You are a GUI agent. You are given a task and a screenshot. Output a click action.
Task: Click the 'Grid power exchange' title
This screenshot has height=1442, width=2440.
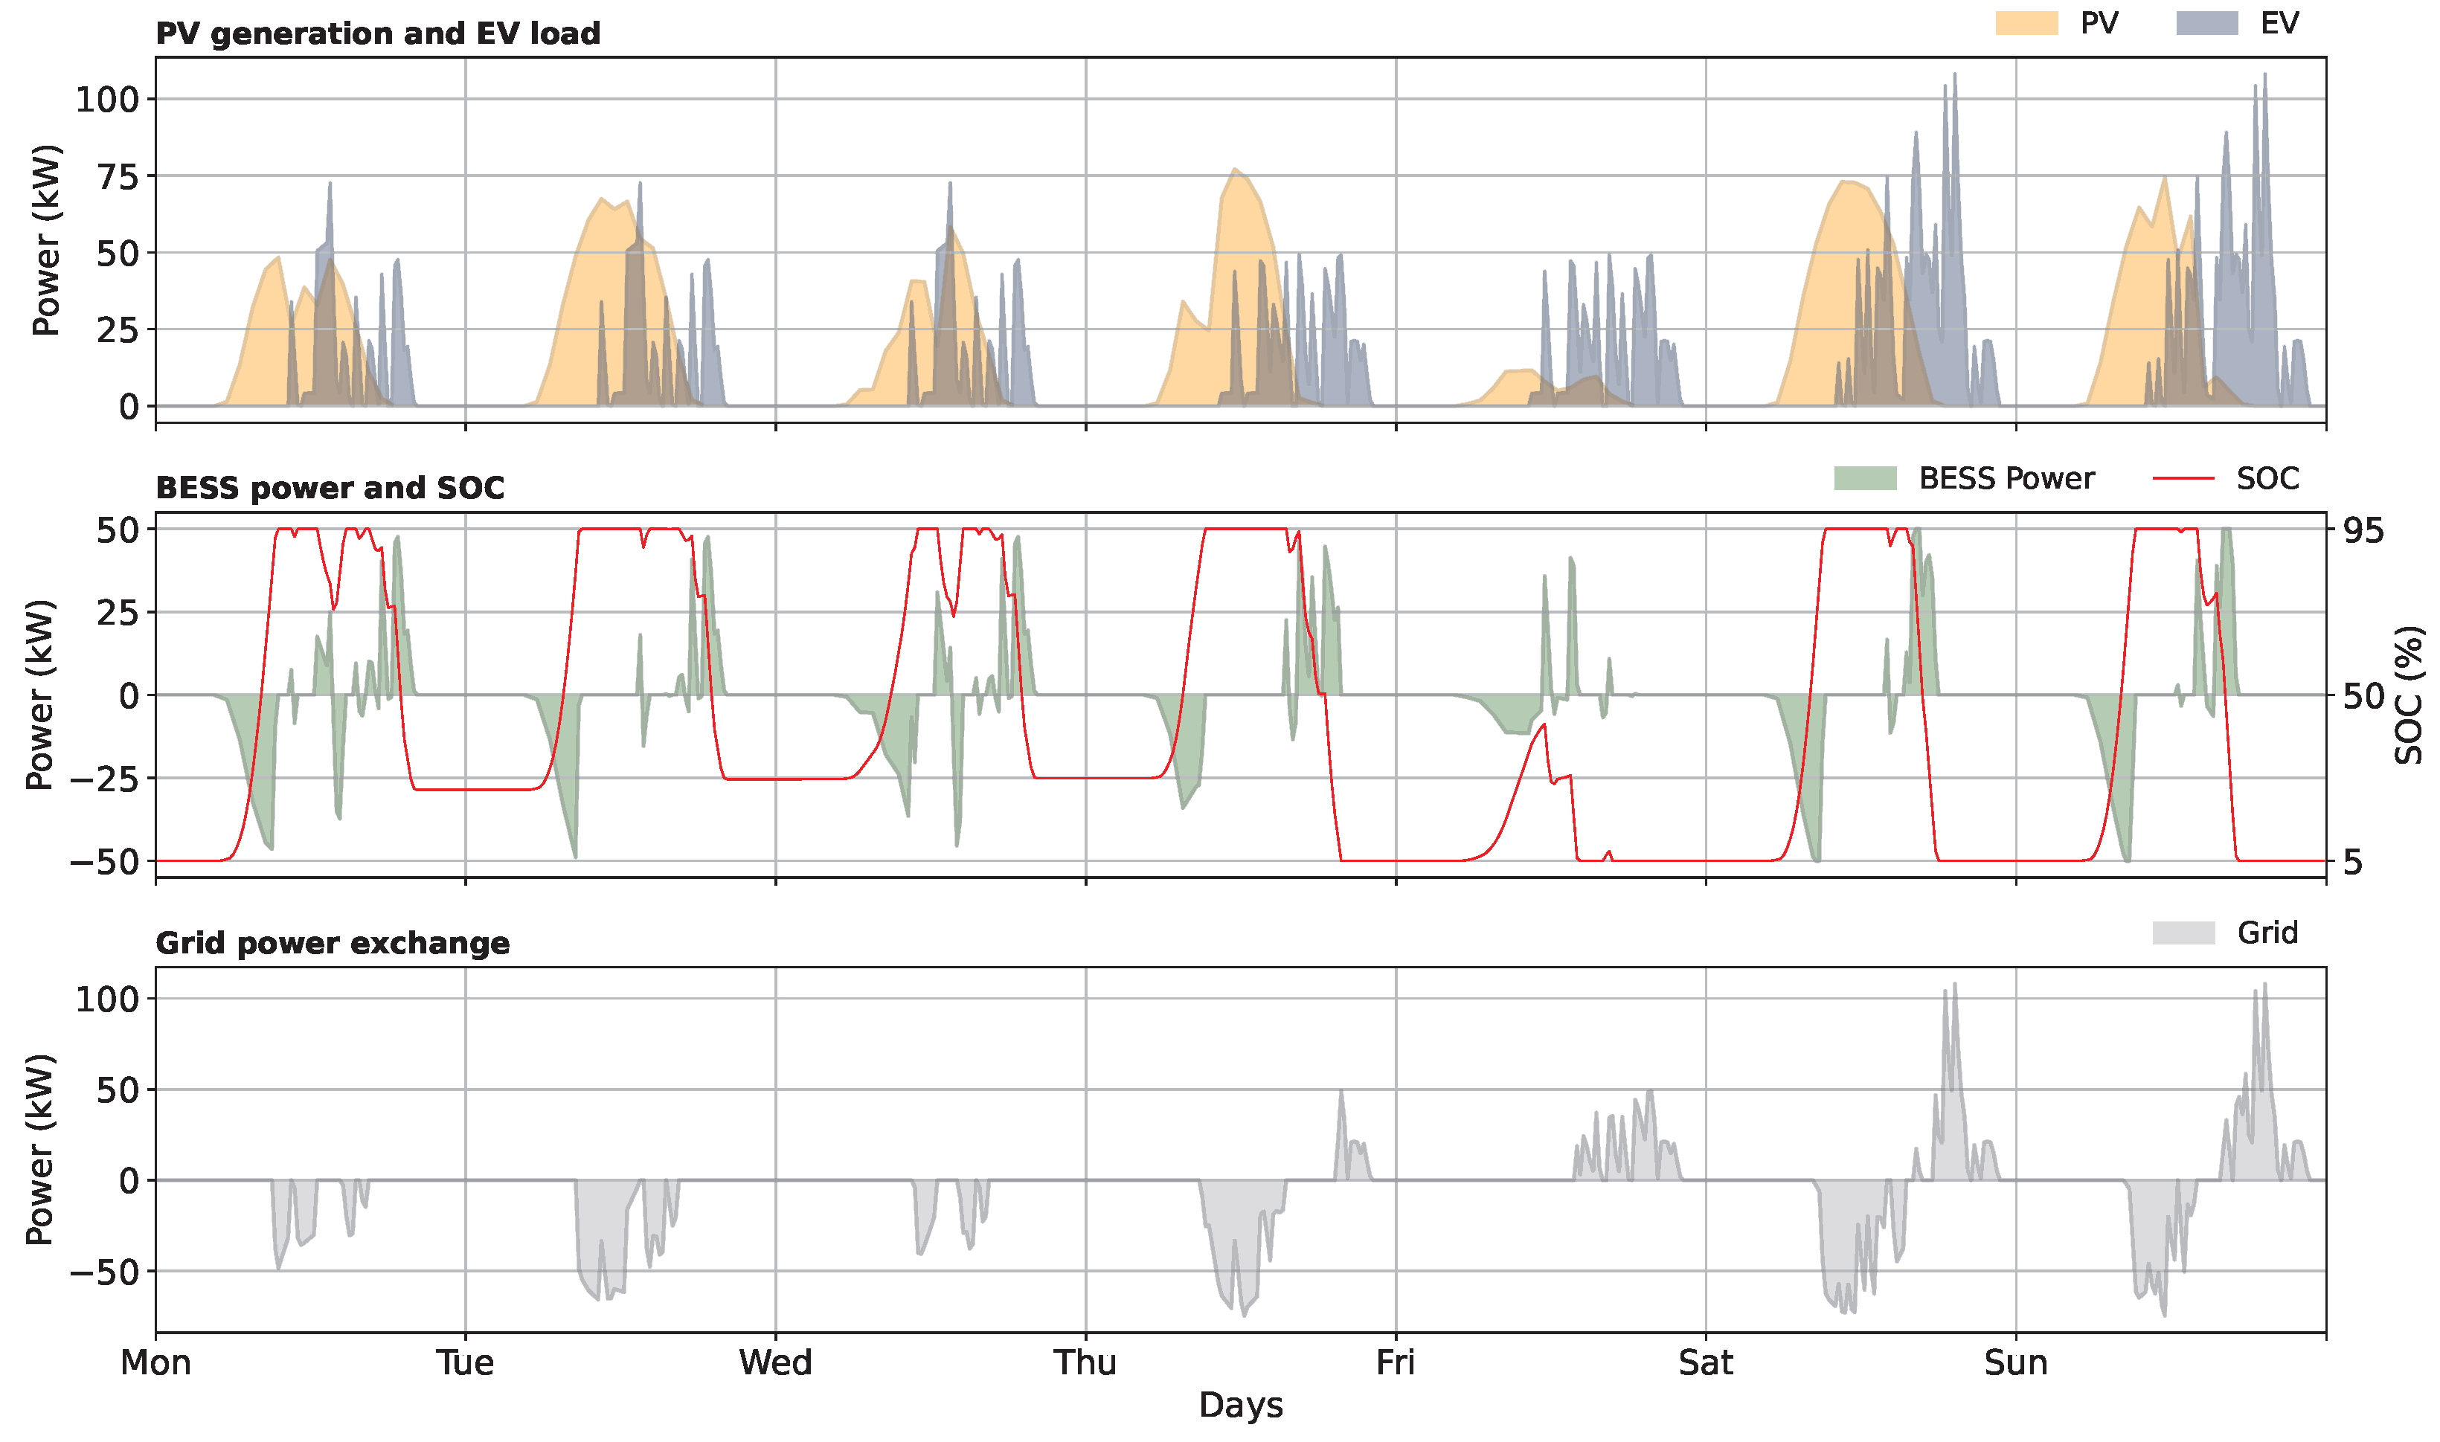(x=333, y=944)
